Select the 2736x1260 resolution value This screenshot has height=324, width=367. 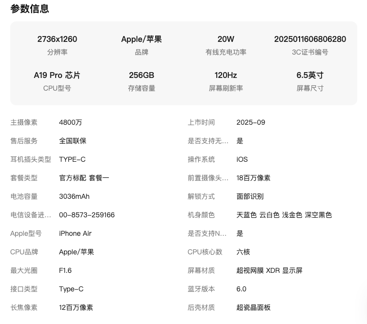(x=57, y=39)
